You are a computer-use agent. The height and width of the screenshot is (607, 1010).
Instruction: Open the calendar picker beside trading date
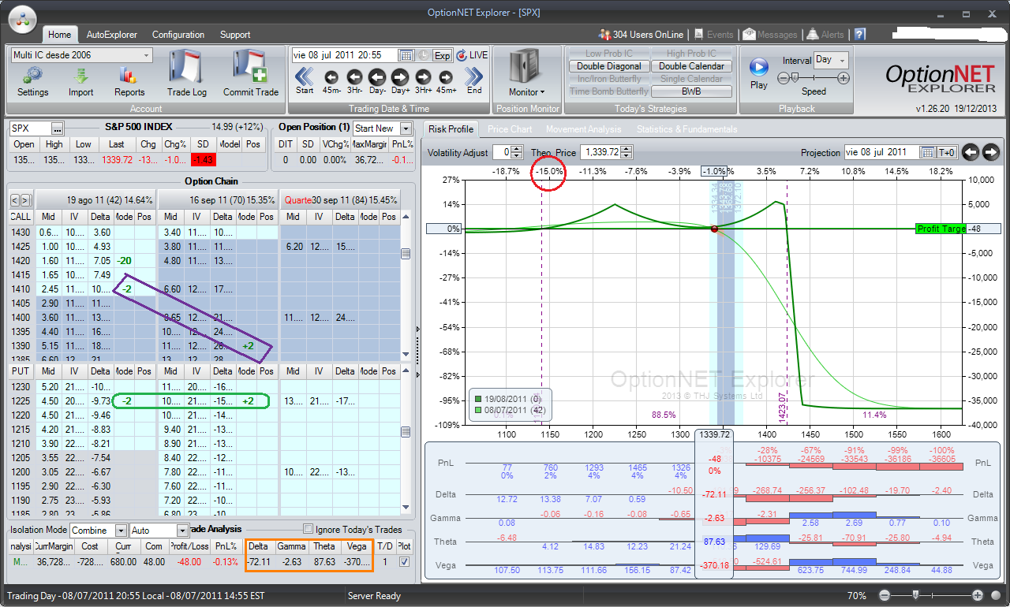(x=406, y=55)
